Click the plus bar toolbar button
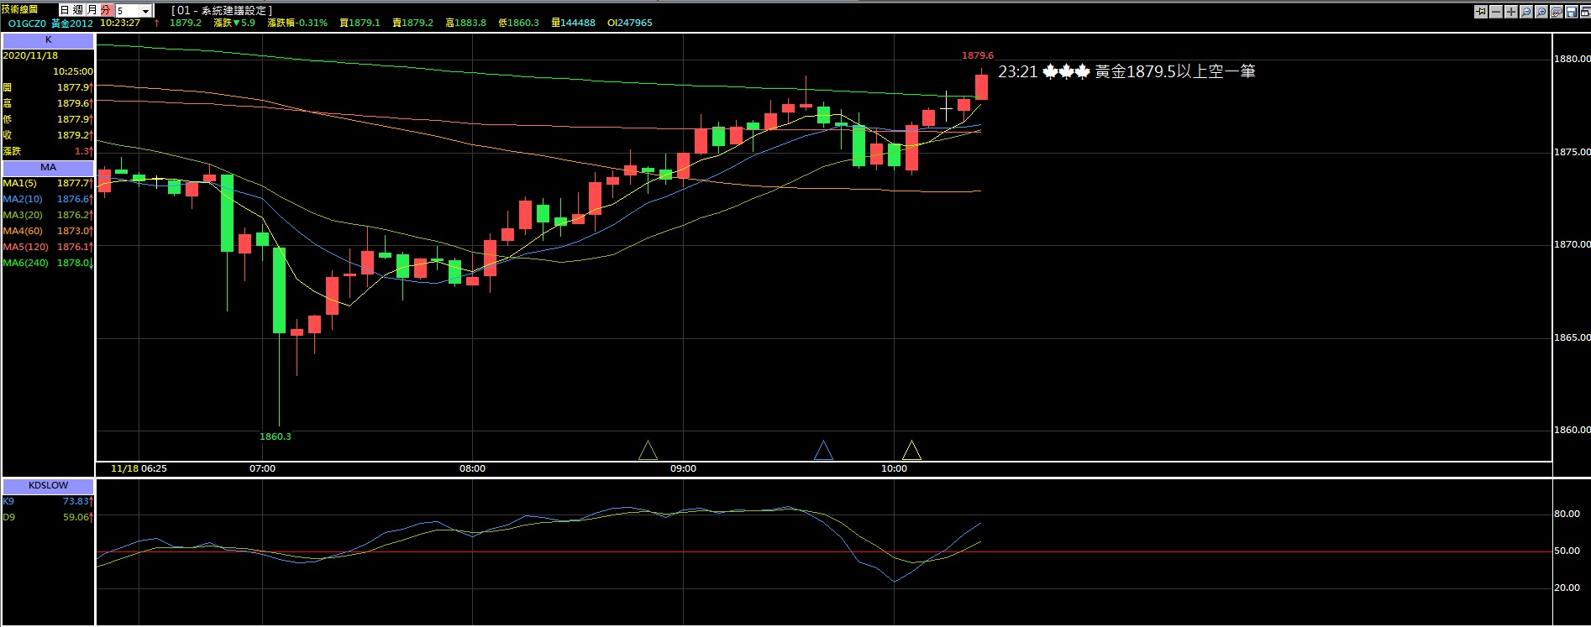Viewport: 1591px width, 627px height. (x=1511, y=12)
